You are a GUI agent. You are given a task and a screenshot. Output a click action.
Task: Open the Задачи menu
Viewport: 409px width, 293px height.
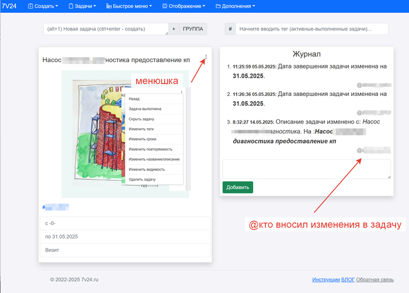[x=82, y=6]
